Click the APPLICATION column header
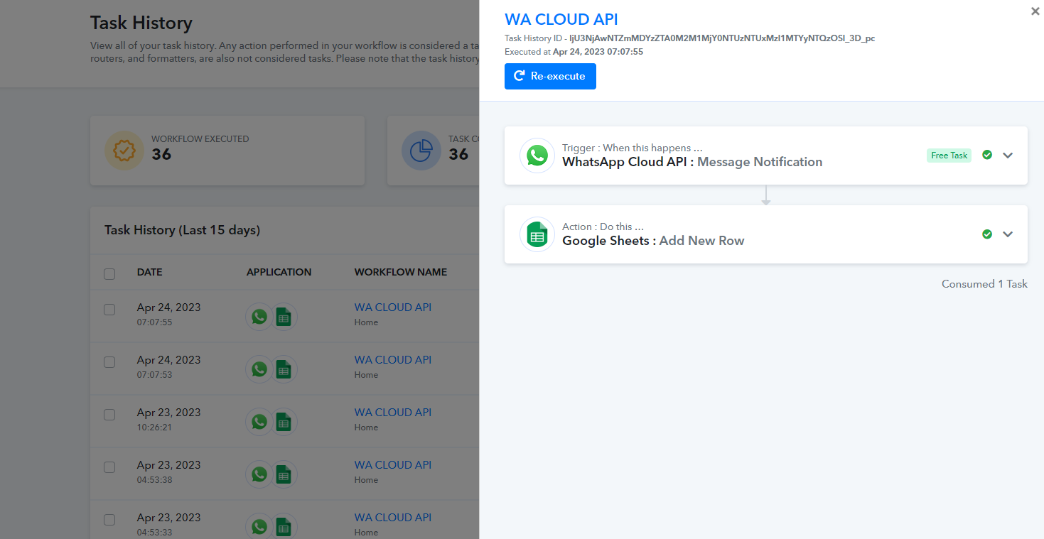 279,272
